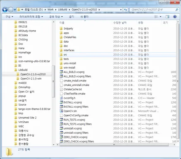Select the cvconfig.h header file icon
Image resolution: width=181 pixels, height=159 pixels.
click(61, 98)
